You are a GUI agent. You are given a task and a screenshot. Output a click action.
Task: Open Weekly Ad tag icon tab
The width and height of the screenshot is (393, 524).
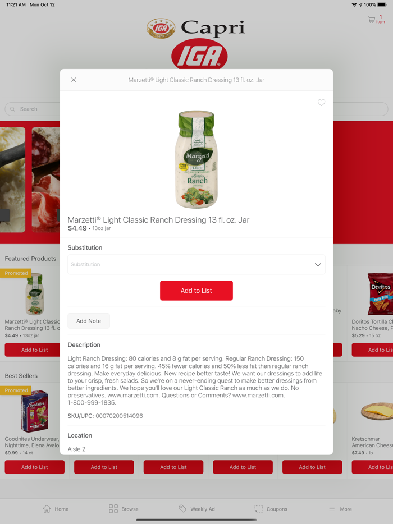click(182, 509)
